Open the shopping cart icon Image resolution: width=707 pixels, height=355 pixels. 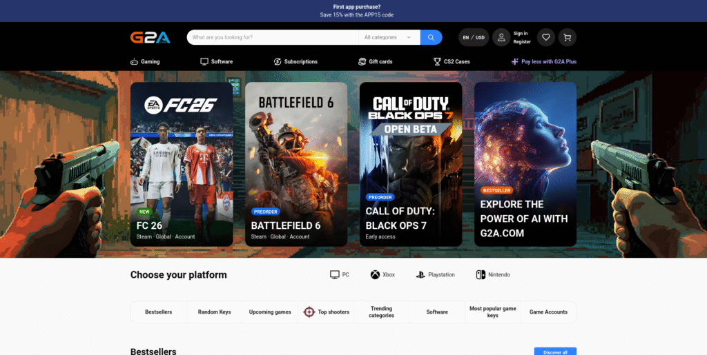pos(567,37)
